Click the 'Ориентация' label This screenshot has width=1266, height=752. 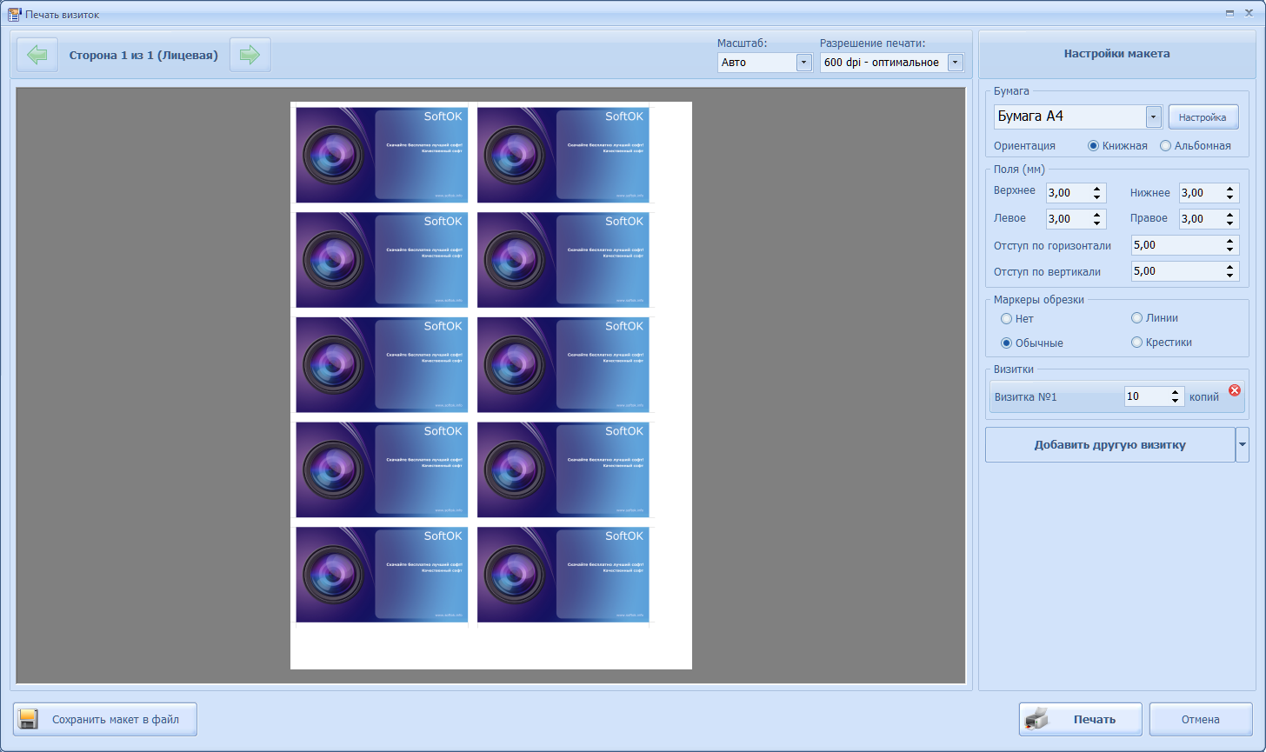pos(1024,146)
